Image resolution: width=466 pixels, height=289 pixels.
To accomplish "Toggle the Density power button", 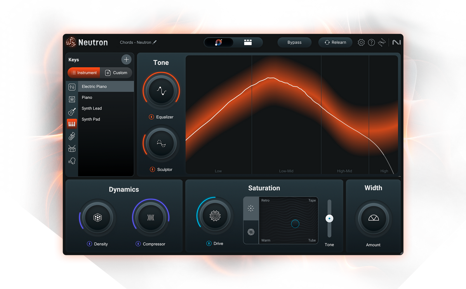I will pos(89,244).
